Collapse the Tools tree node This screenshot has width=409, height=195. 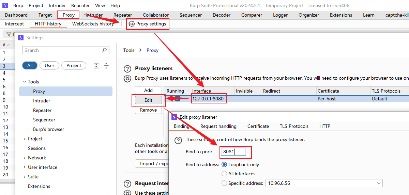pyautogui.click(x=25, y=82)
